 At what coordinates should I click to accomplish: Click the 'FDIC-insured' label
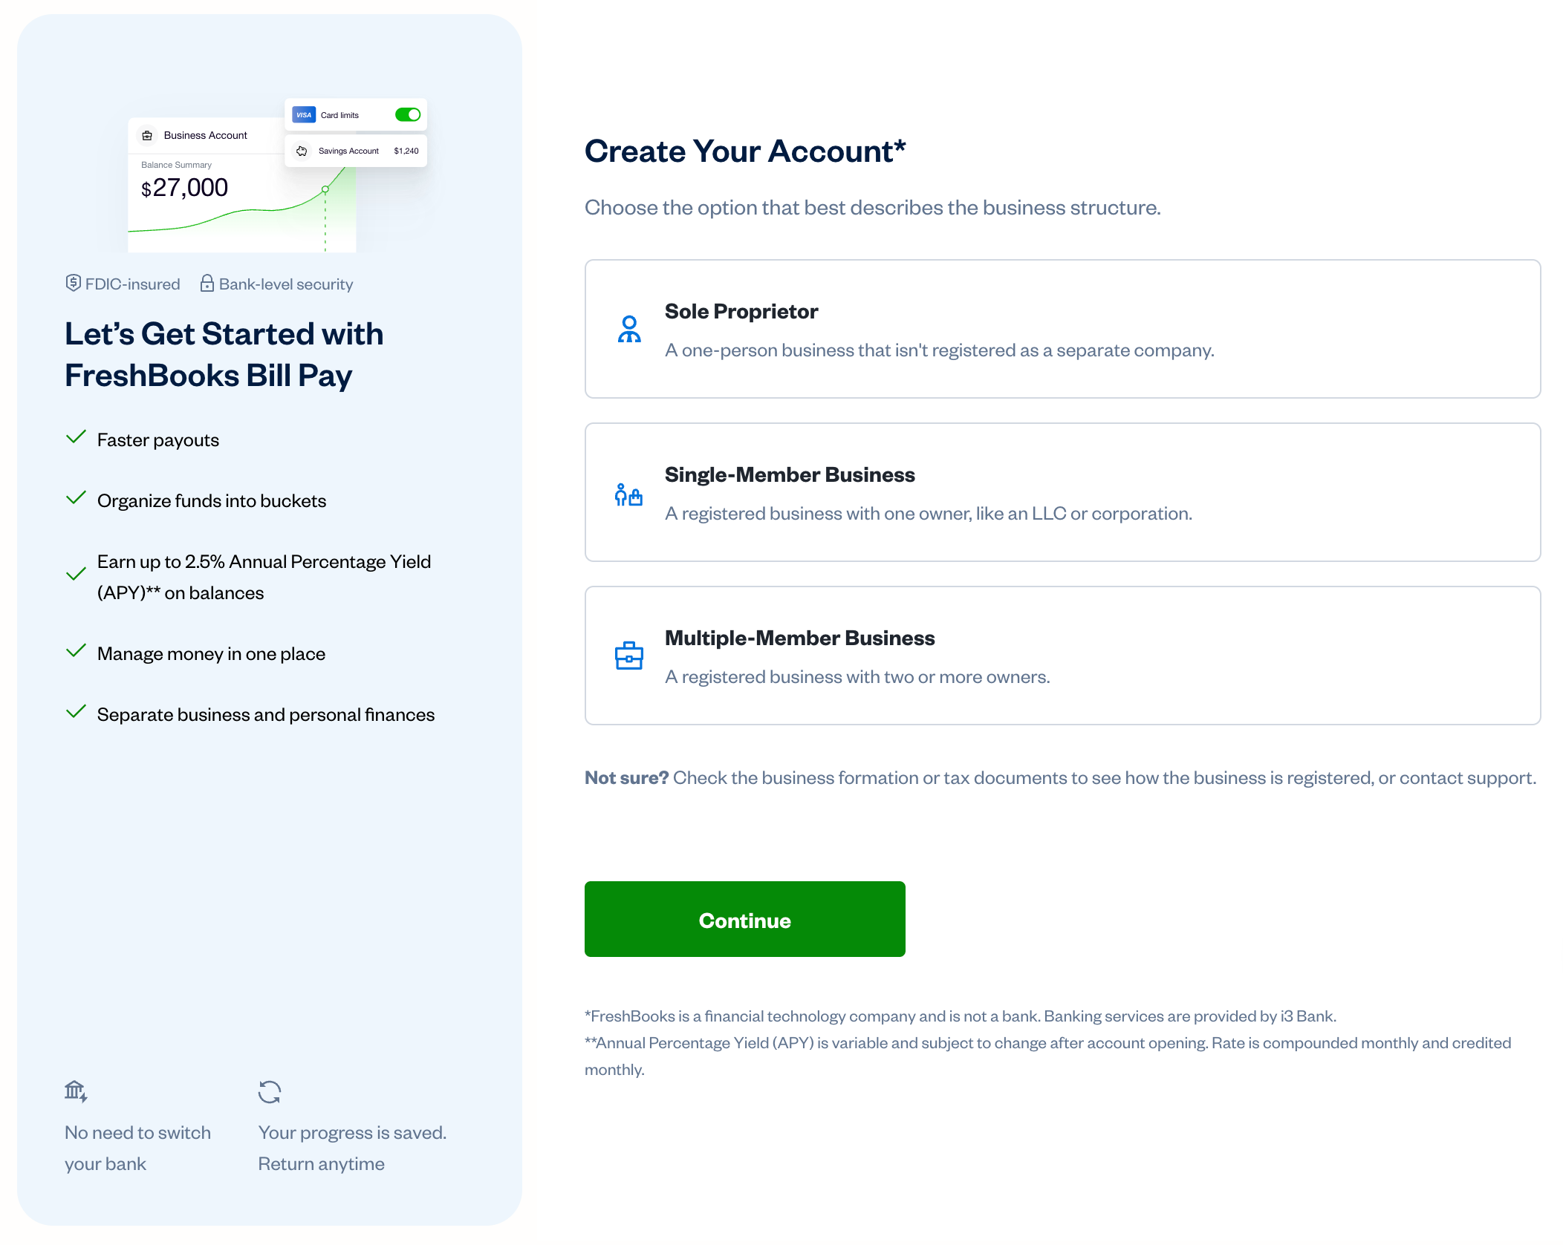pyautogui.click(x=132, y=284)
